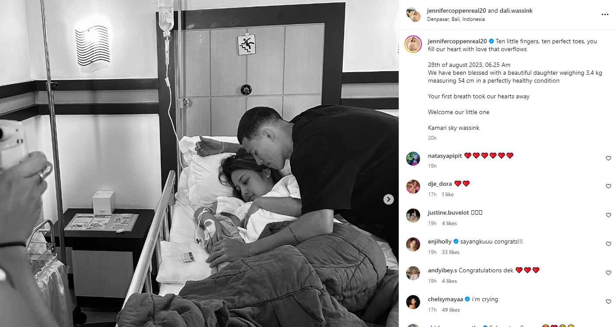Click natasyapipit's avatar
The image size is (616, 327).
coord(413,158)
